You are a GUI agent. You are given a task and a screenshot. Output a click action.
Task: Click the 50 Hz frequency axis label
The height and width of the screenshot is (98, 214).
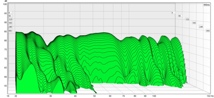pyautogui.click(x=94, y=96)
